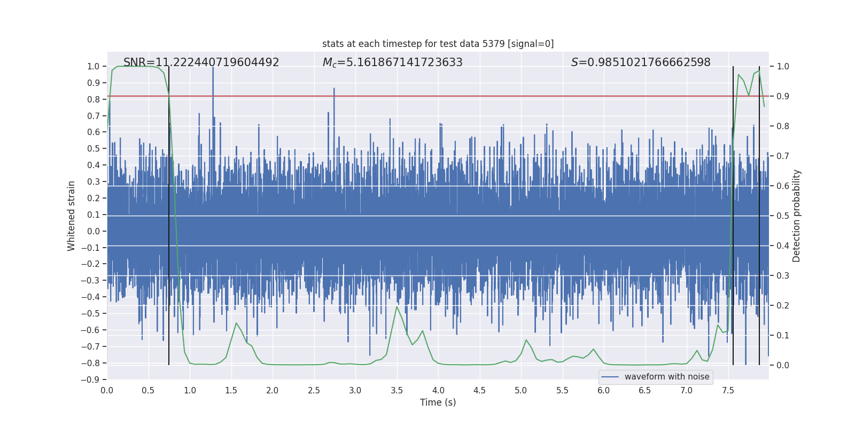
Task: Click the rightmost black vertical marker line
Action: click(x=759, y=240)
